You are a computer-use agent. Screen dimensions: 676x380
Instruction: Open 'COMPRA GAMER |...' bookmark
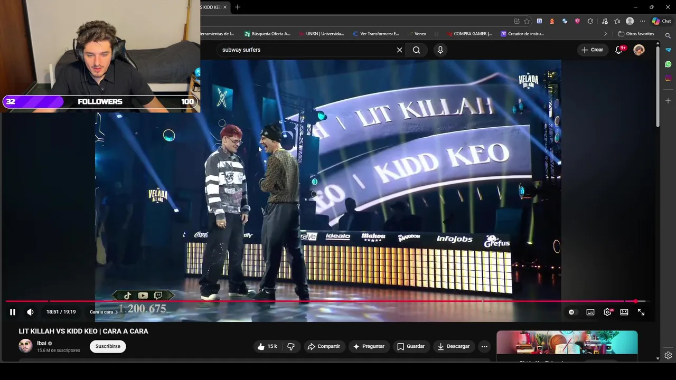pos(469,34)
